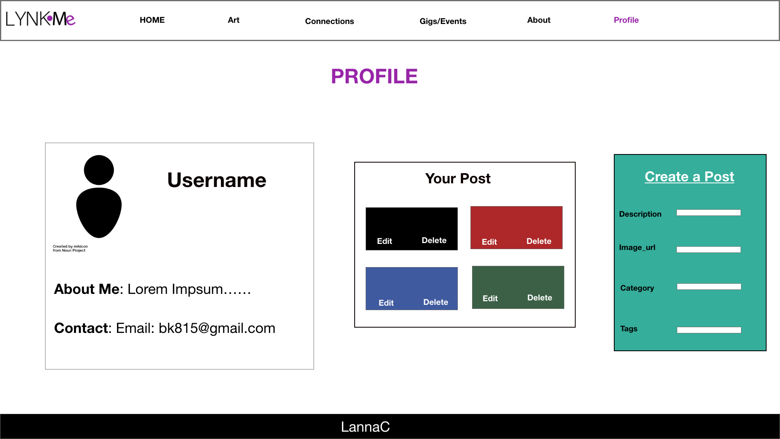This screenshot has width=780, height=439.
Task: Open the HOME page
Action: [x=152, y=20]
